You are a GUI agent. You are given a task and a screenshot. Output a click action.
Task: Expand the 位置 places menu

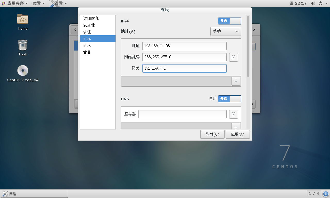click(39, 3)
